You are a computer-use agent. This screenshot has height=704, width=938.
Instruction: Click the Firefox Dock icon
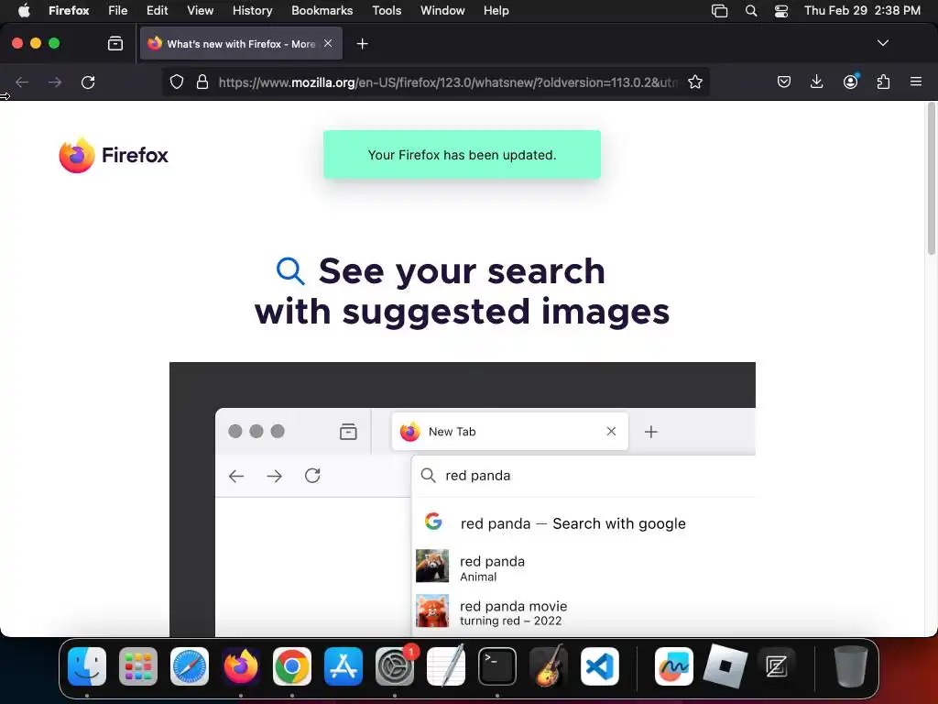coord(241,665)
